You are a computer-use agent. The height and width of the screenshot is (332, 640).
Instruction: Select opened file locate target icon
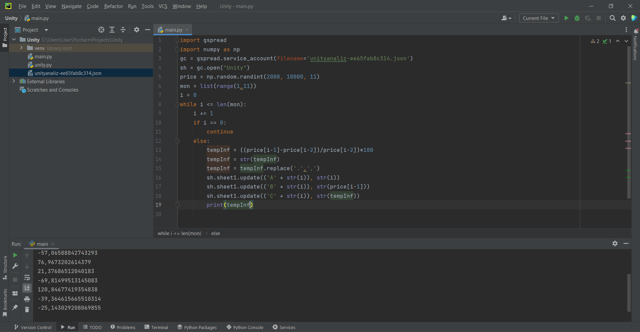pos(101,30)
